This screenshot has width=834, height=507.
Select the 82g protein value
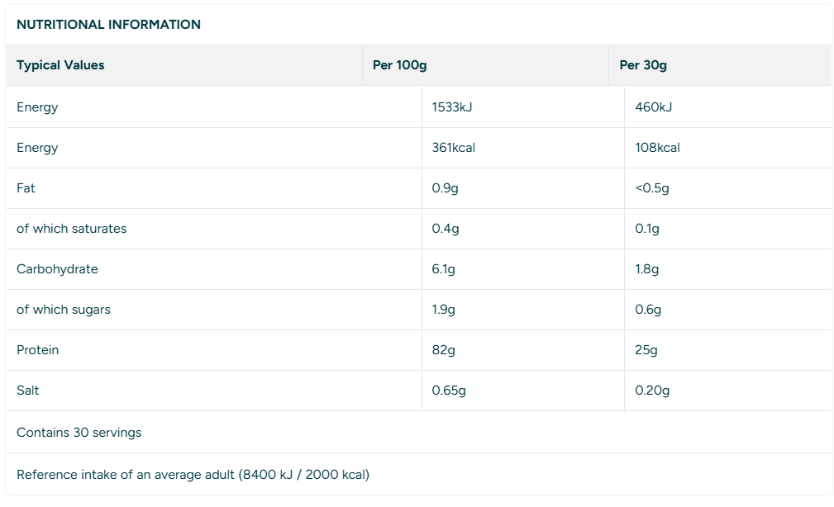(444, 349)
